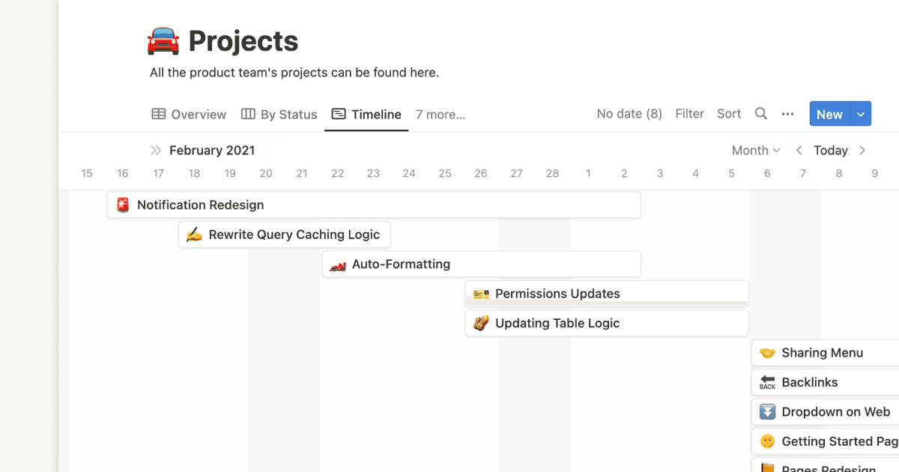Select the racing car icon on Auto-Formatting

click(x=339, y=264)
